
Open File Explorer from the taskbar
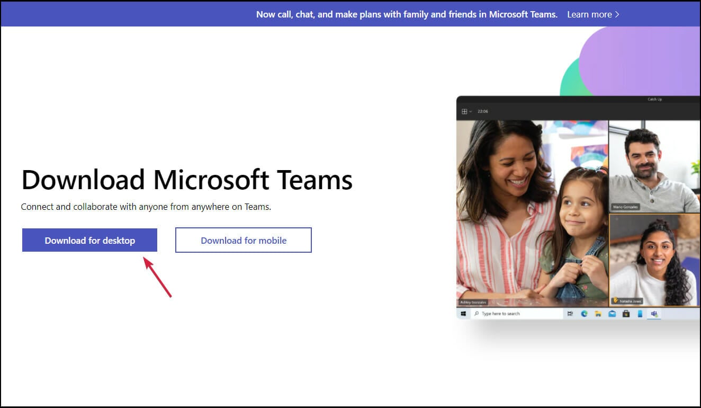[598, 313]
